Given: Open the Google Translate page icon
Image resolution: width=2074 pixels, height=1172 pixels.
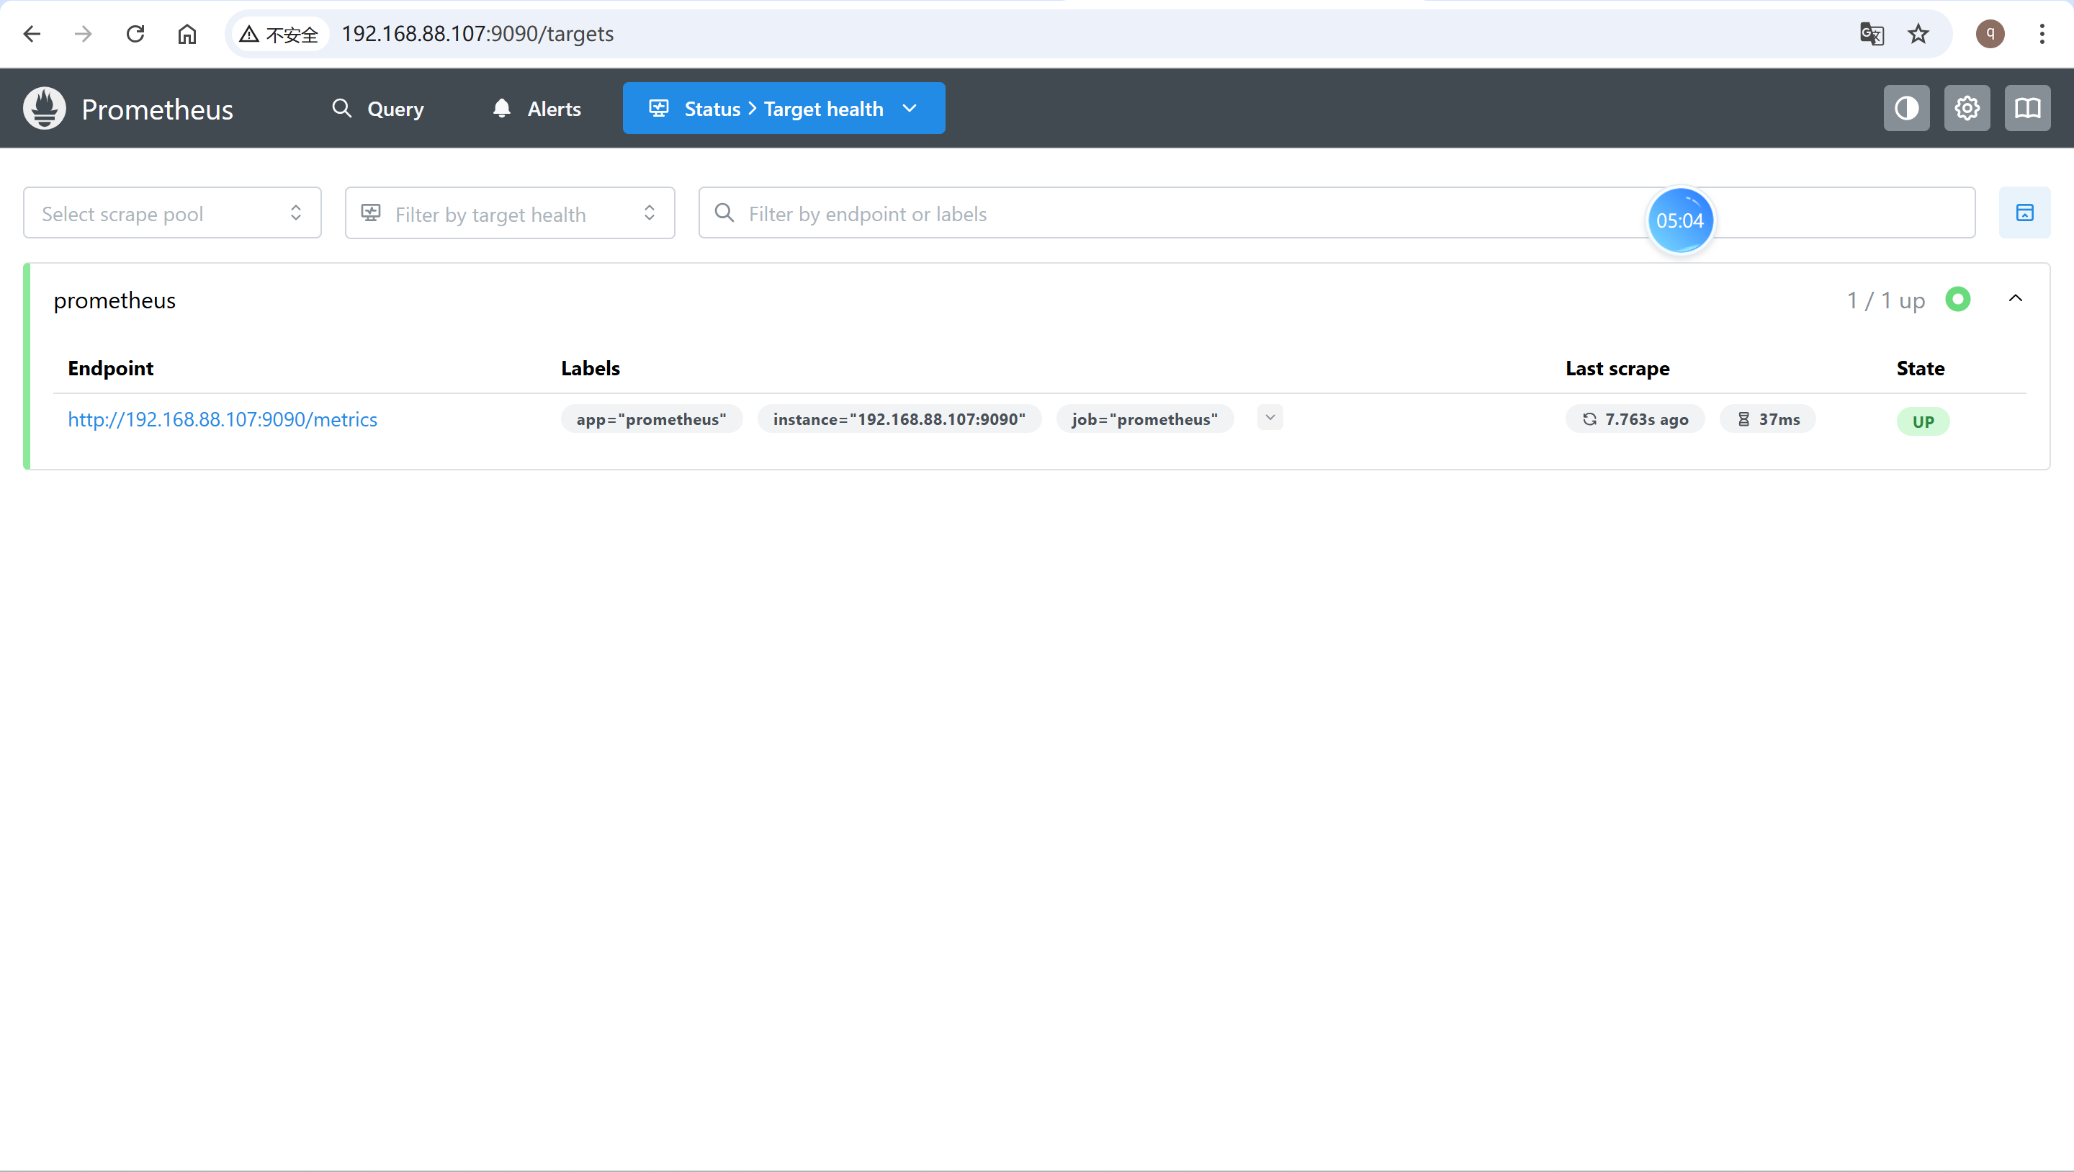Looking at the screenshot, I should tap(1871, 34).
